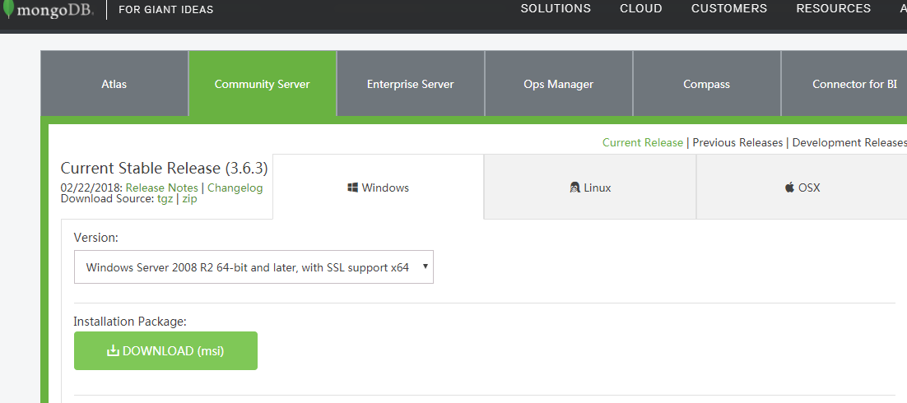This screenshot has width=907, height=403.
Task: Open the Release Notes link
Action: click(161, 188)
